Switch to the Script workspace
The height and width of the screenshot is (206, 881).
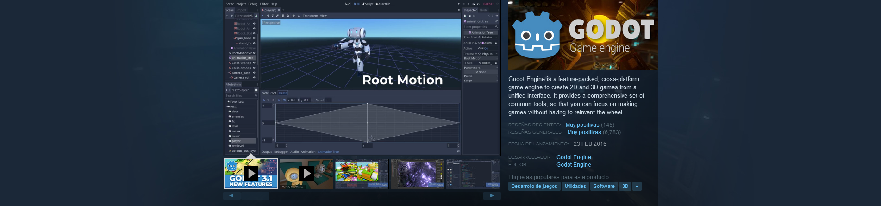(368, 4)
